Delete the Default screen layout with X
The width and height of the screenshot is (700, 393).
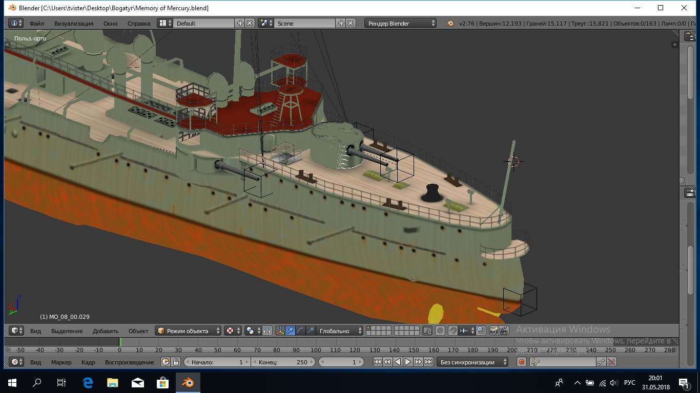coord(250,23)
